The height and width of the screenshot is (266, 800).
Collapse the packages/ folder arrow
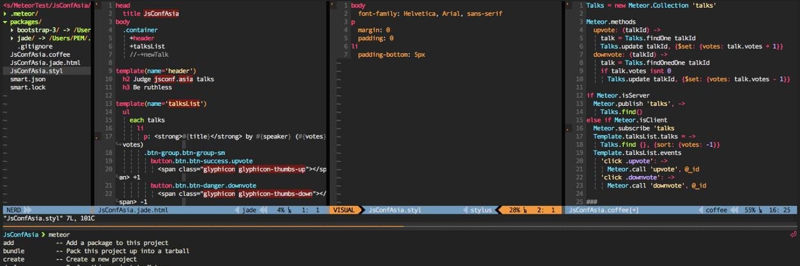(x=5, y=22)
